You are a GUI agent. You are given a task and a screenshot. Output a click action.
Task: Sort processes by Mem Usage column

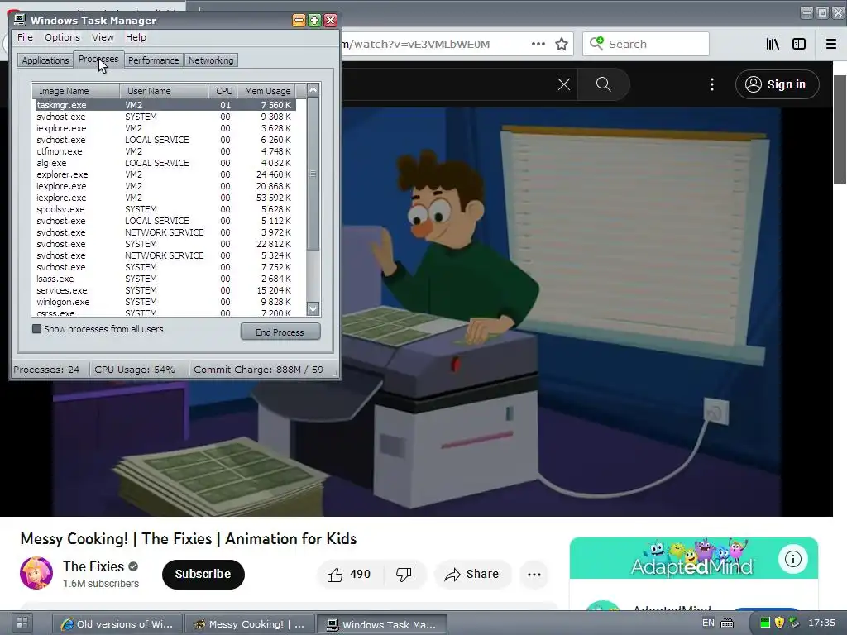point(267,91)
